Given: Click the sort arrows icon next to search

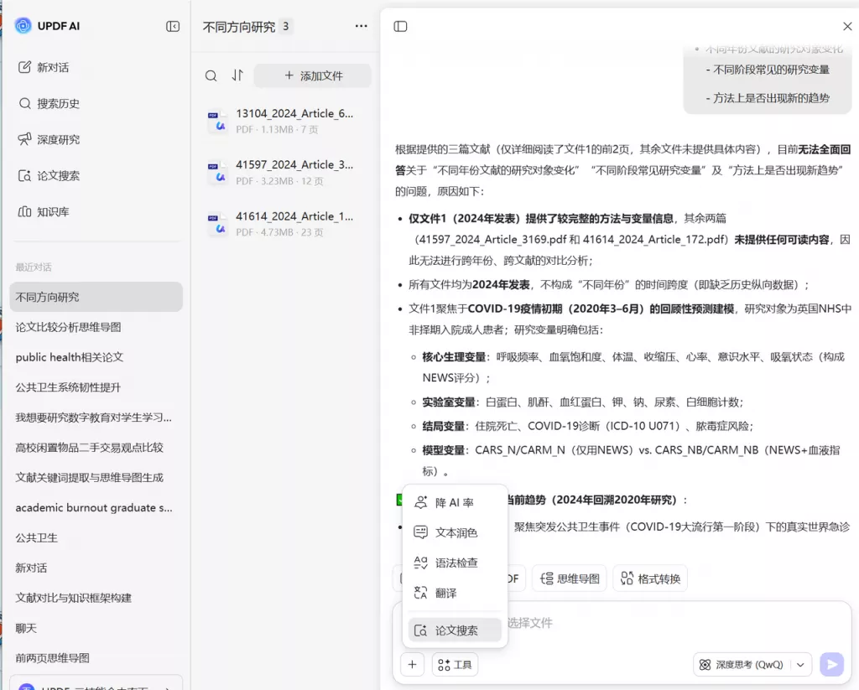Looking at the screenshot, I should coord(237,75).
